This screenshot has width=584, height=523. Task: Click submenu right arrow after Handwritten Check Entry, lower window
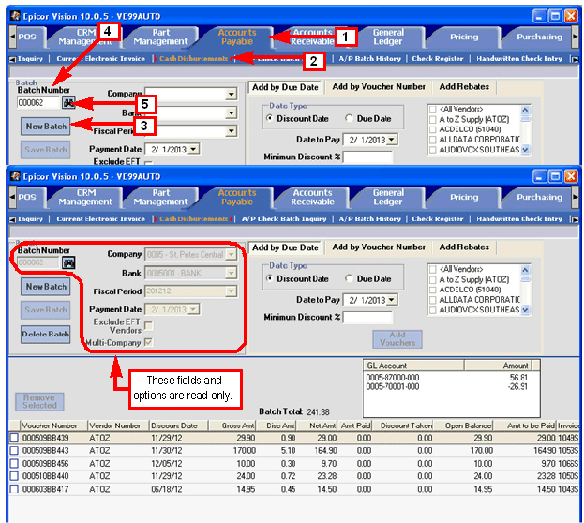(575, 219)
